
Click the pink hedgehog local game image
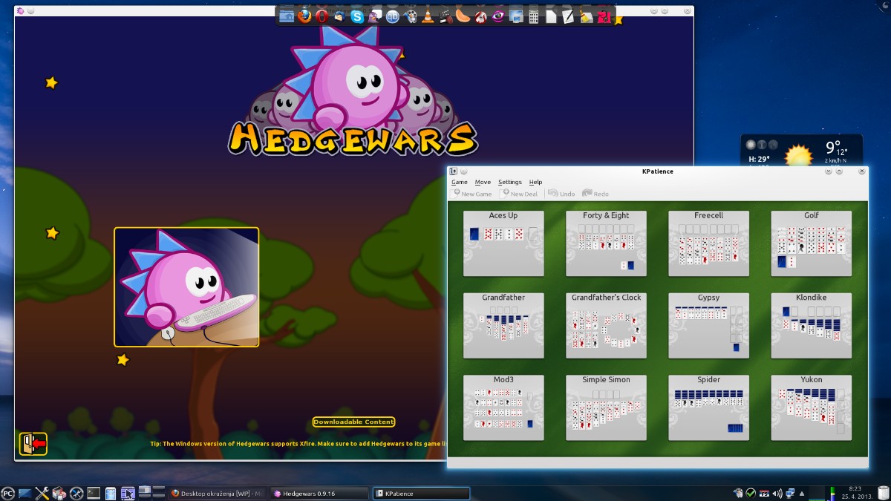186,287
